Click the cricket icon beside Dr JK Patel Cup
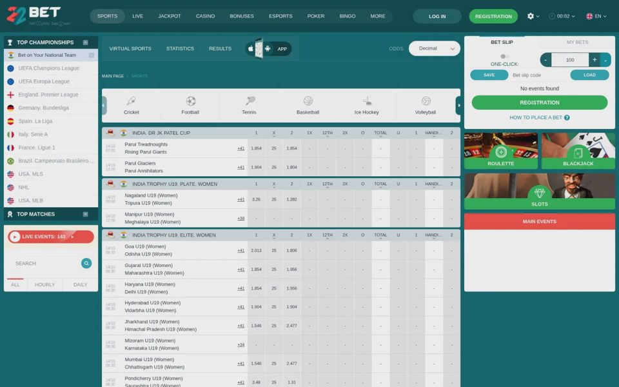The height and width of the screenshot is (387, 619). [110, 133]
